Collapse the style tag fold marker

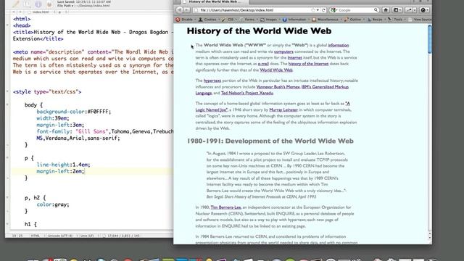coord(7,92)
